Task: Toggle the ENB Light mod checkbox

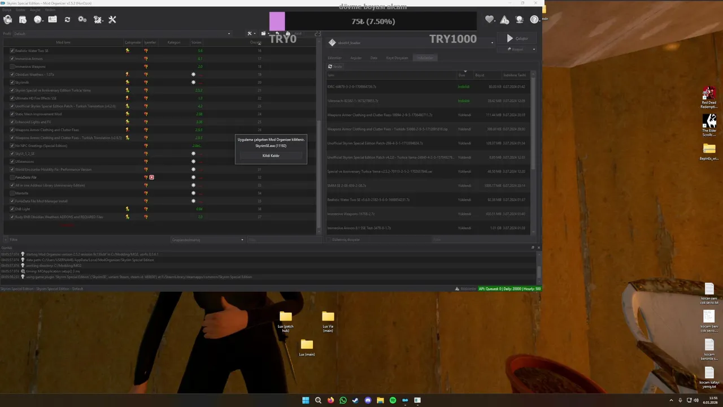Action: (x=12, y=209)
